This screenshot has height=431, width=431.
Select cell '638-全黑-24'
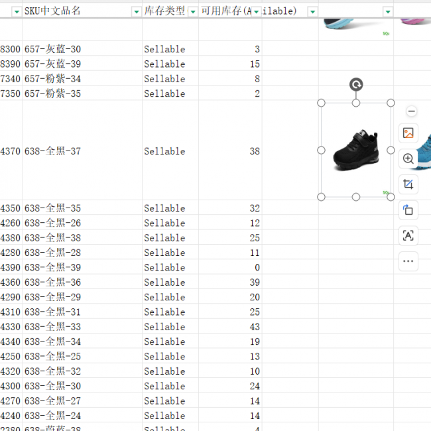[x=82, y=416]
